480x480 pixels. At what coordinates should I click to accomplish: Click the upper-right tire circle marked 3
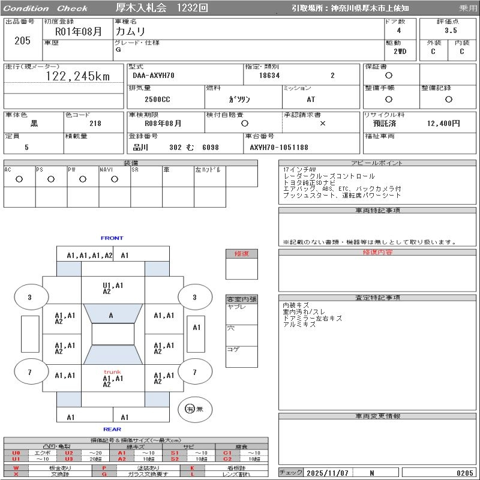coord(194,297)
